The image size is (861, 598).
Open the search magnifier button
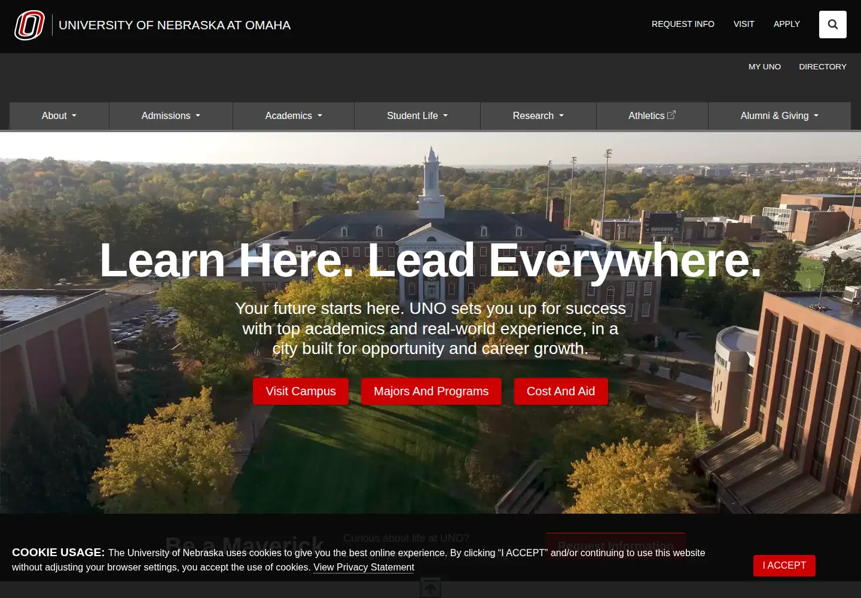coord(833,25)
